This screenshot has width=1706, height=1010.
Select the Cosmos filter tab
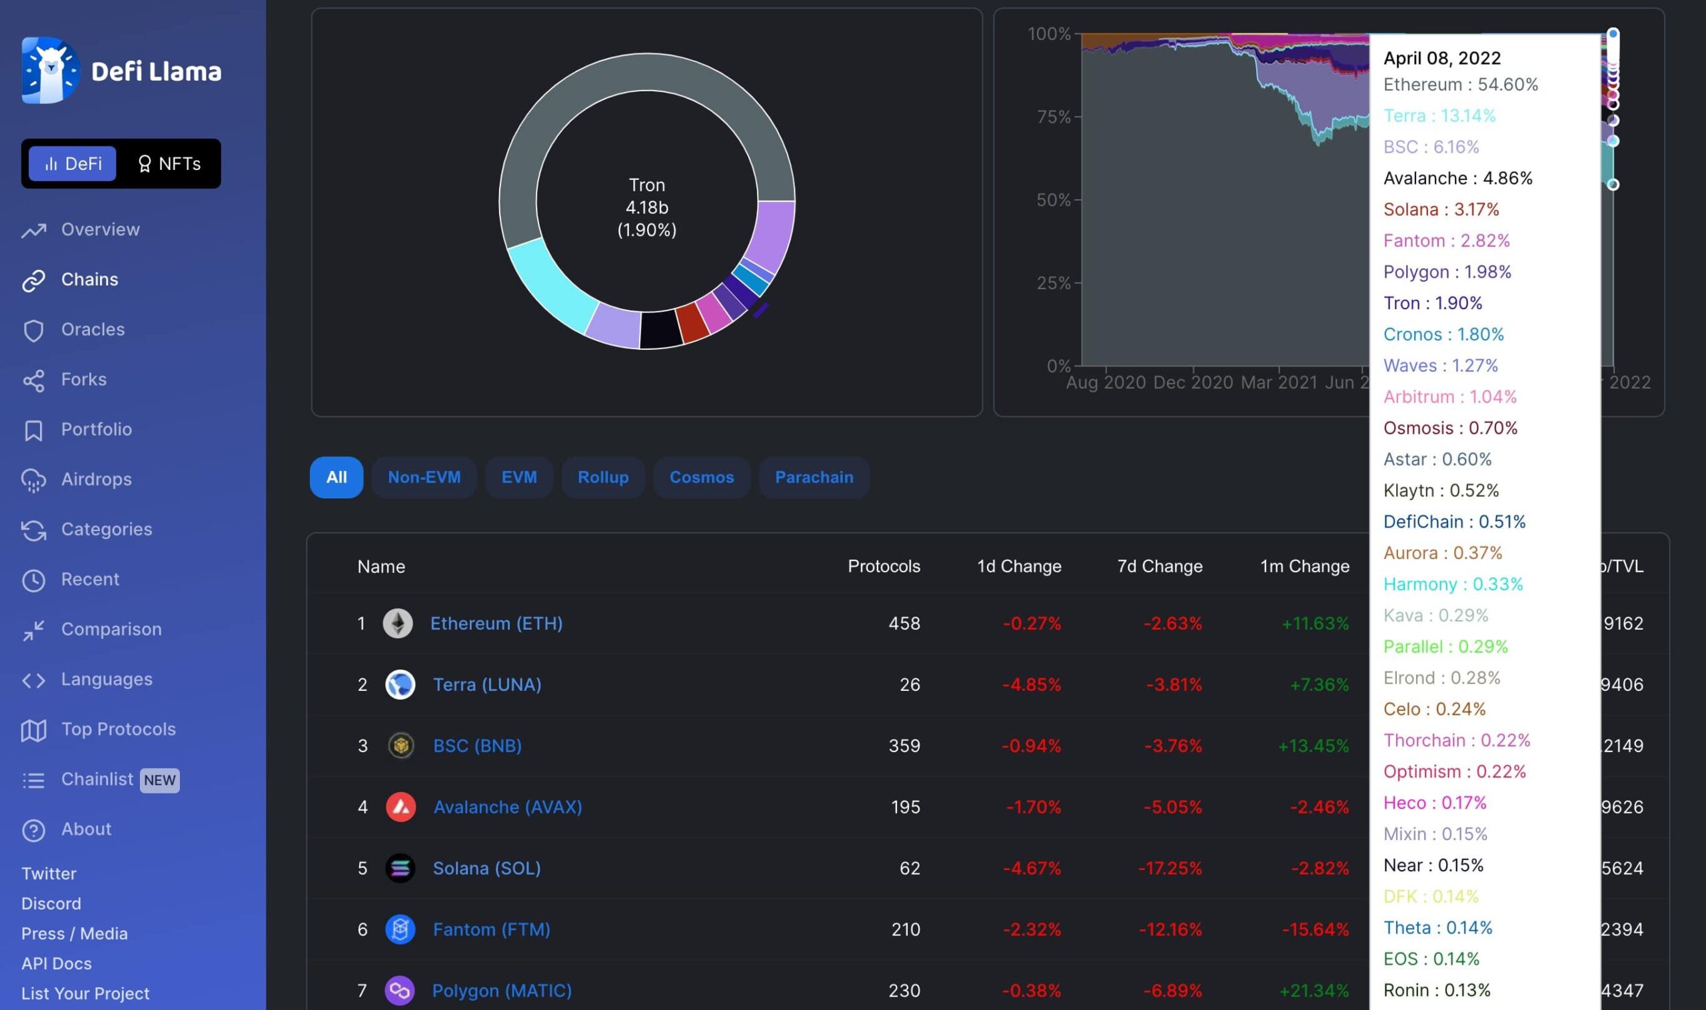click(x=702, y=477)
